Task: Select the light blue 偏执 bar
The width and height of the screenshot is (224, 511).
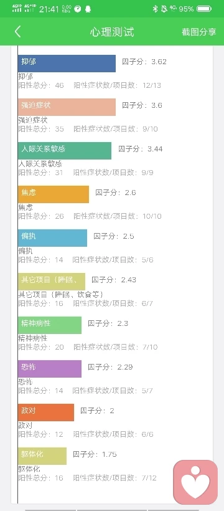Action: [x=52, y=238]
